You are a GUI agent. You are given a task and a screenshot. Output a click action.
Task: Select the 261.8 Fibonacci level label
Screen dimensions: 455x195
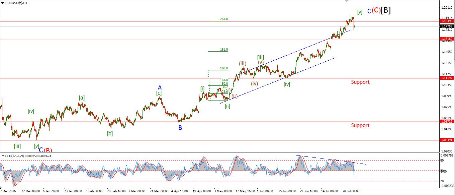[224, 19]
